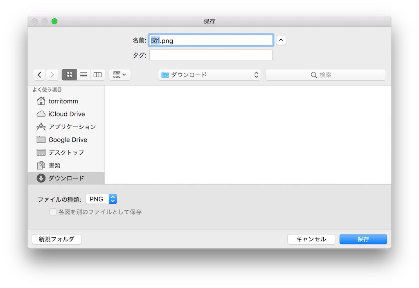The height and width of the screenshot is (288, 419).
Task: Open the ファイルの種類 PNG dropdown
Action: click(x=101, y=199)
